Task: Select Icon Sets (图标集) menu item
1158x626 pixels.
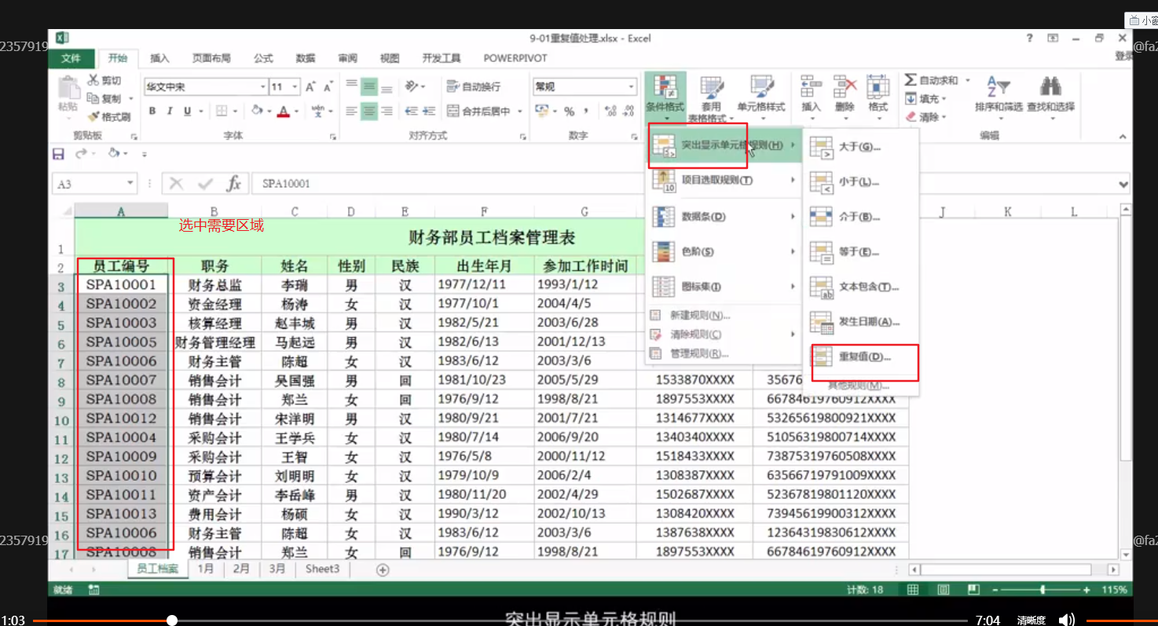Action: click(724, 287)
